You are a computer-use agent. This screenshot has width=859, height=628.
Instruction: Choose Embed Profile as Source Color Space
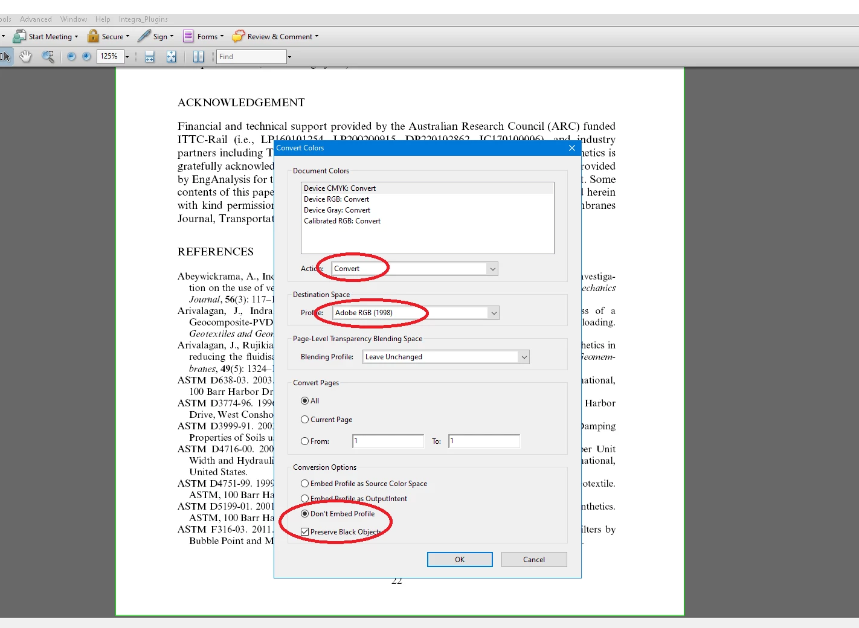point(305,484)
